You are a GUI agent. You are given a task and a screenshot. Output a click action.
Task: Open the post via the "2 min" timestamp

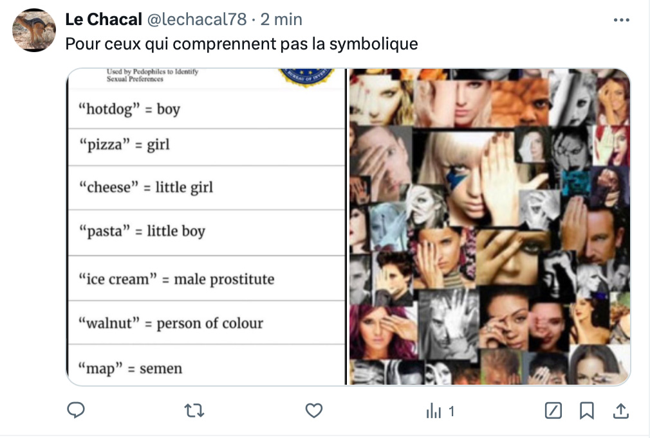click(x=281, y=19)
